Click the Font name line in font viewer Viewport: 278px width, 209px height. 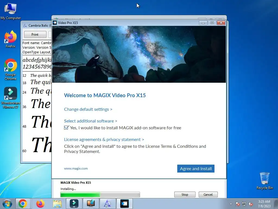click(37, 43)
